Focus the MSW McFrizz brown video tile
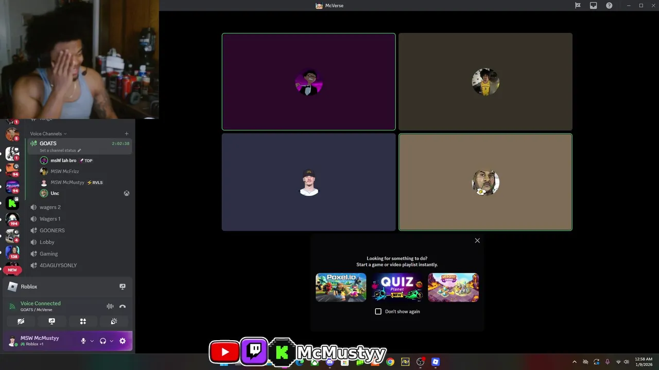 pyautogui.click(x=485, y=82)
